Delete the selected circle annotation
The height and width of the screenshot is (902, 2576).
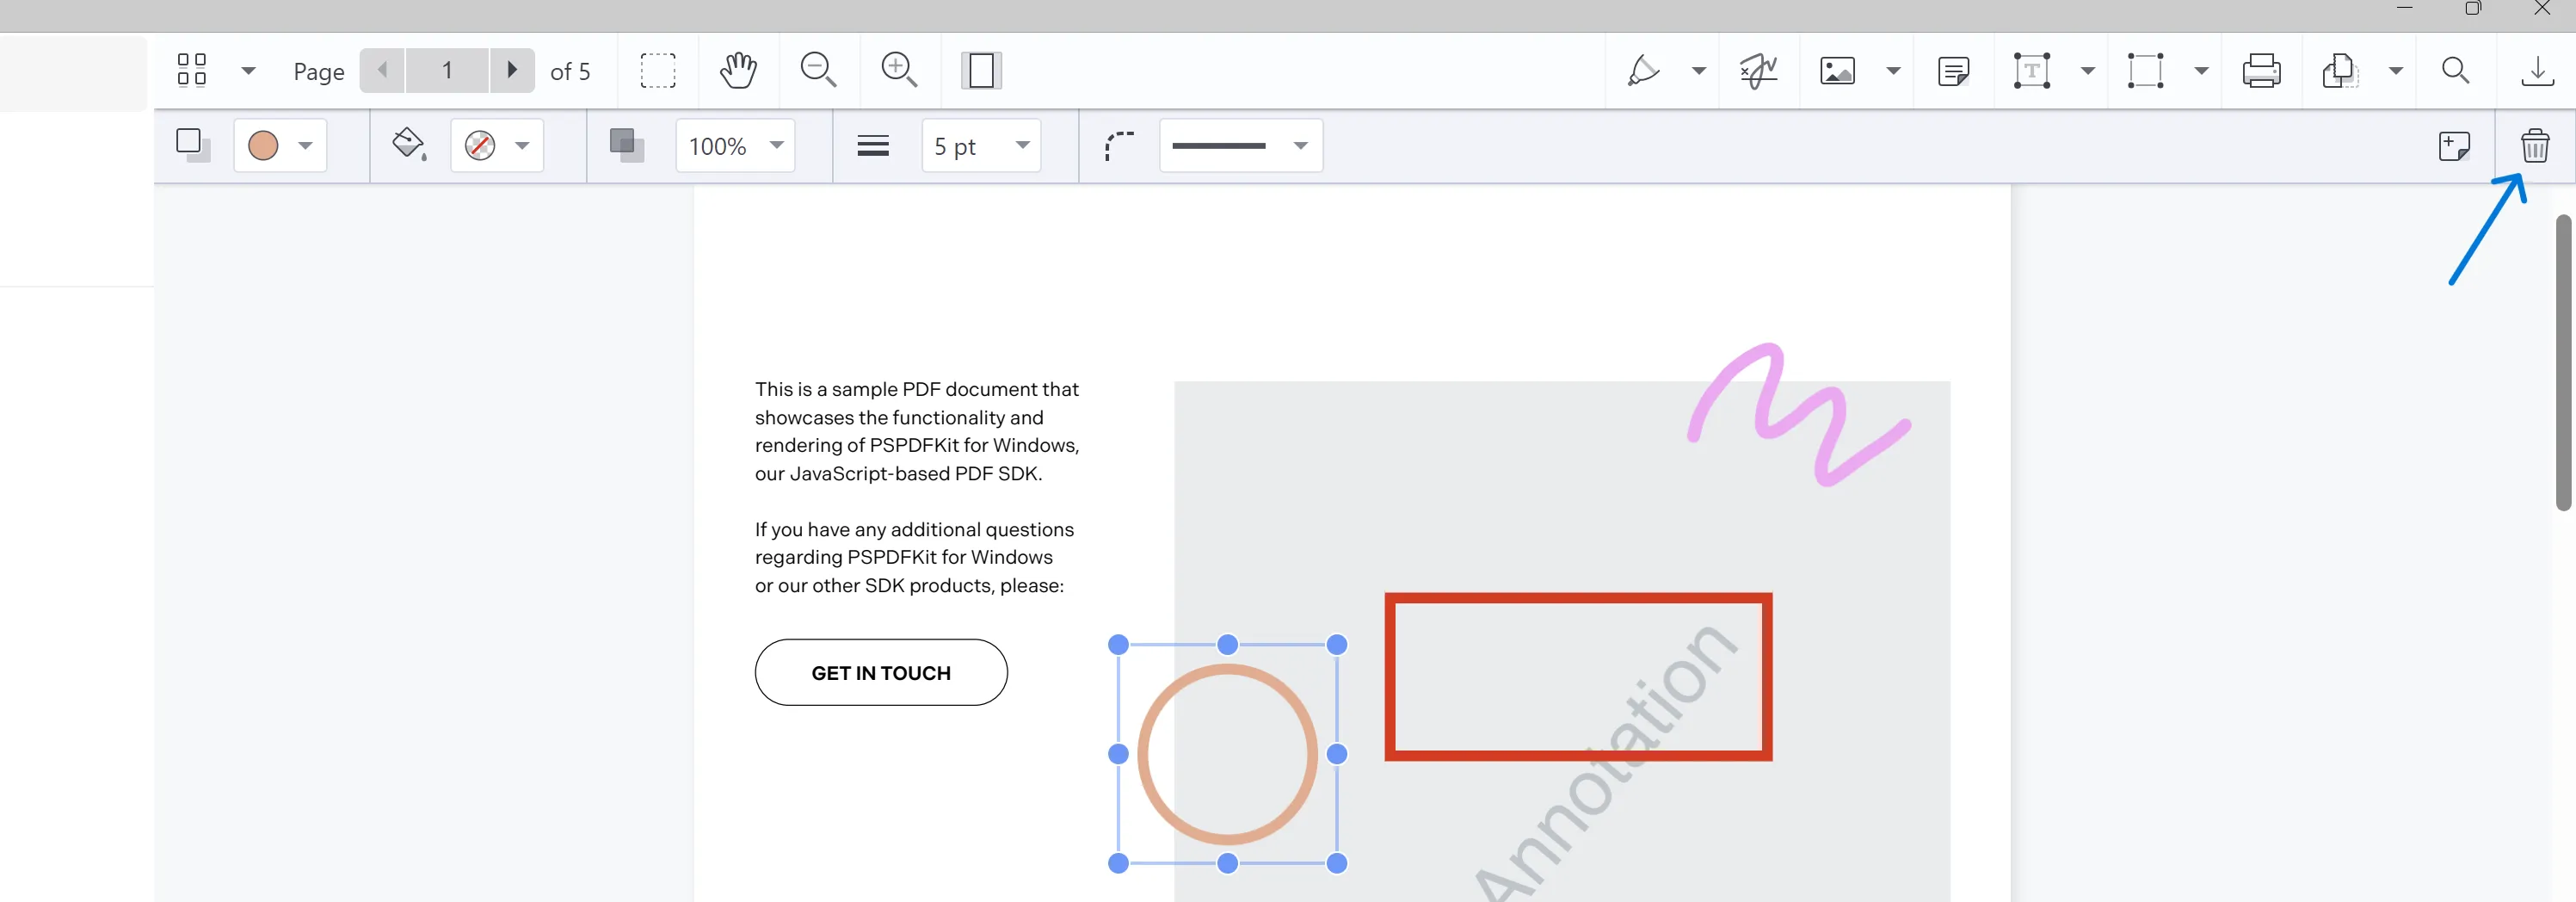(x=2535, y=145)
